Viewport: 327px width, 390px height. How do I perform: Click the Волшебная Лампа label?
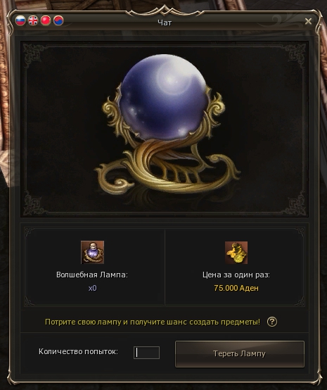click(92, 275)
